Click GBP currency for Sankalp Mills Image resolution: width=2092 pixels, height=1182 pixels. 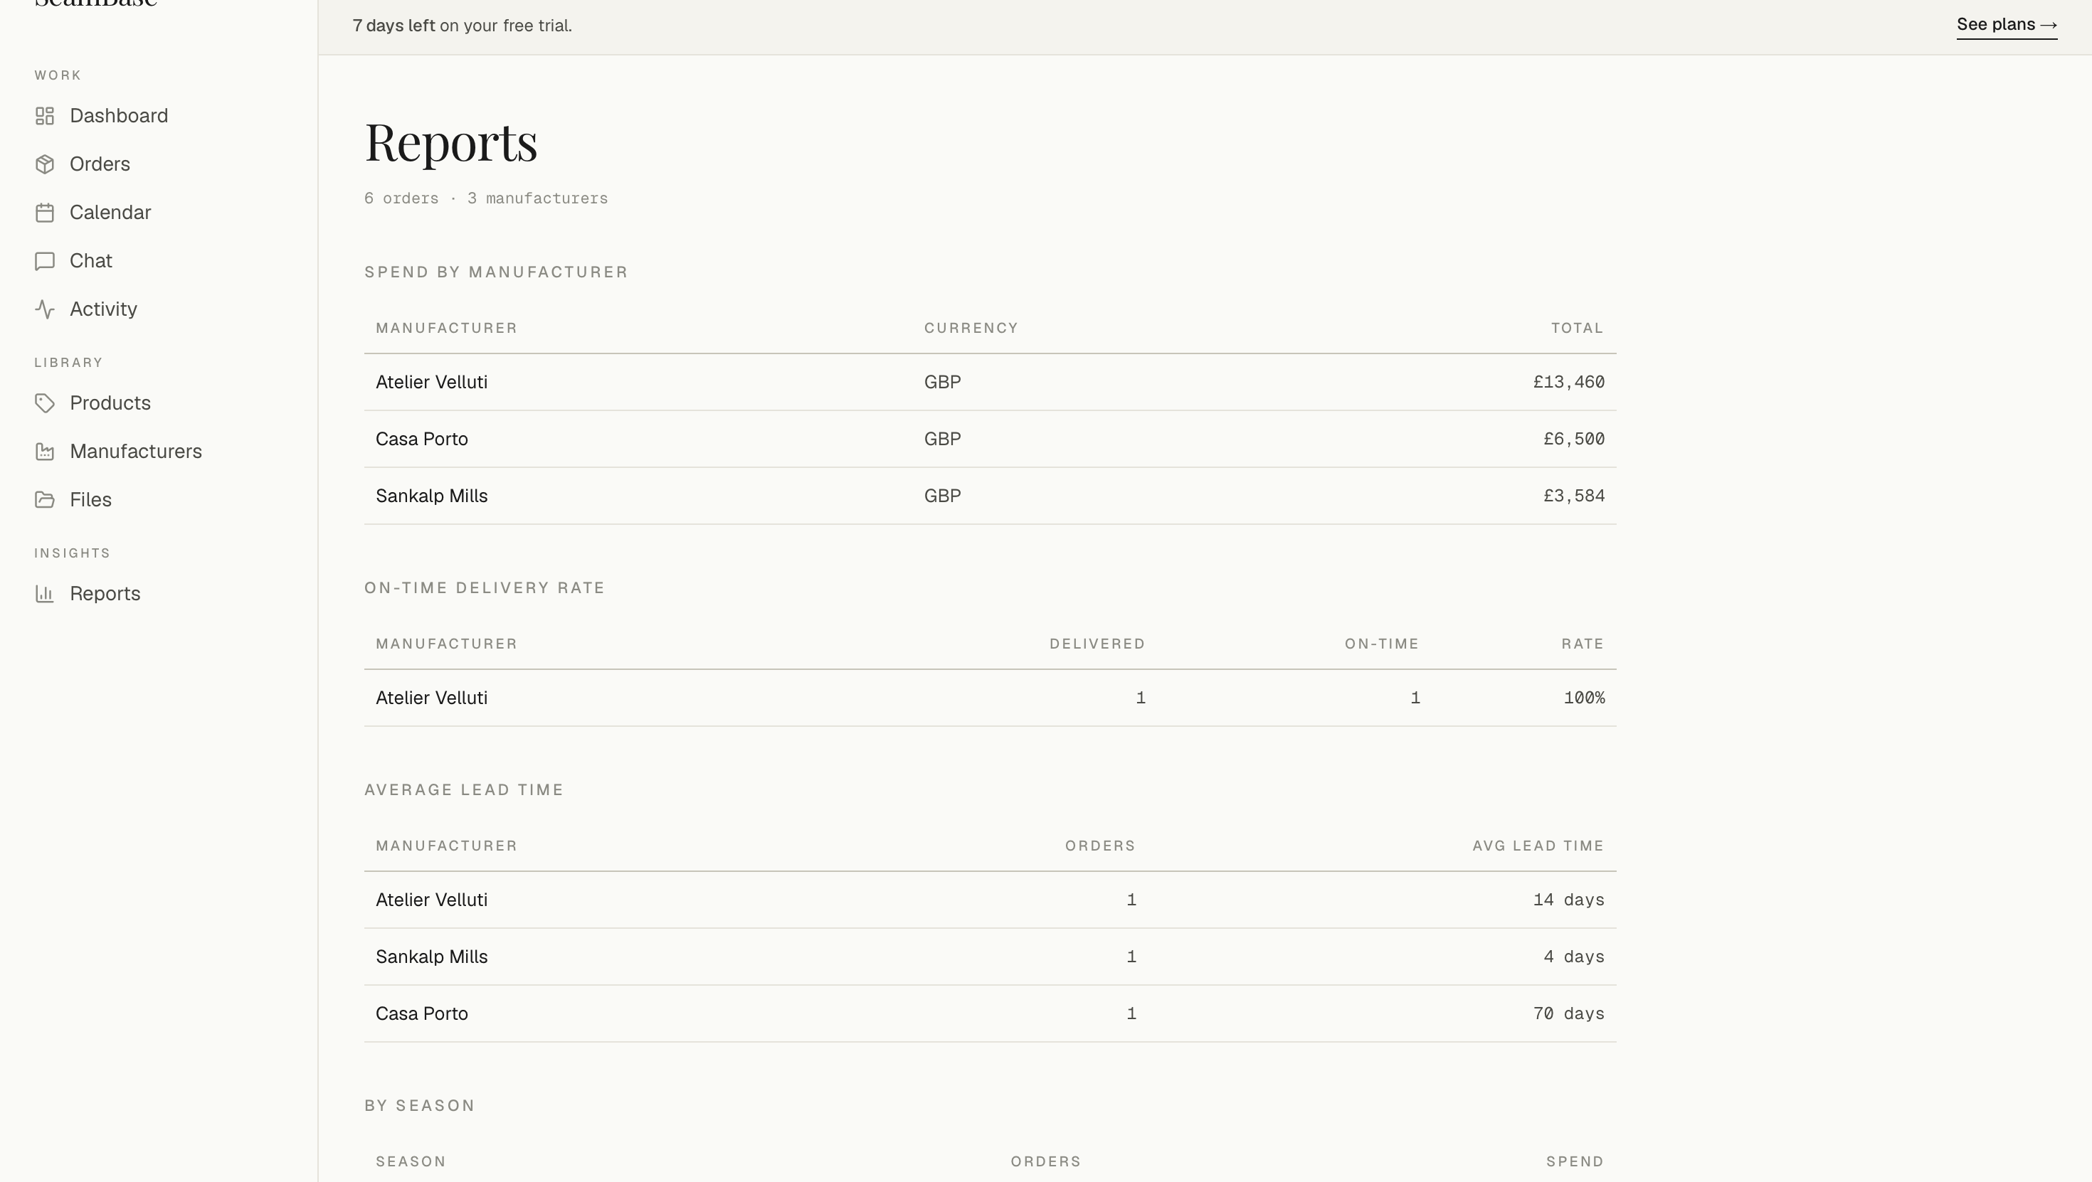tap(942, 496)
